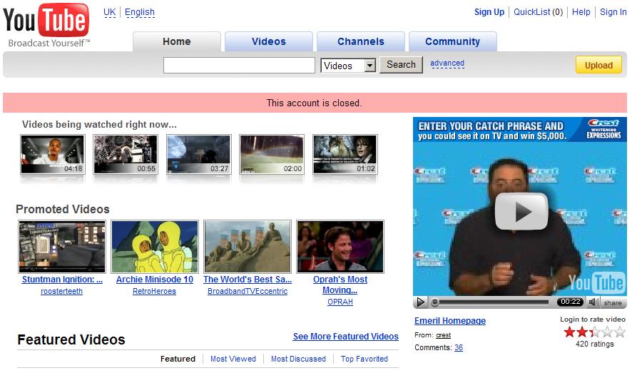Open the OPRAH channel link
Image resolution: width=637 pixels, height=373 pixels.
340,302
